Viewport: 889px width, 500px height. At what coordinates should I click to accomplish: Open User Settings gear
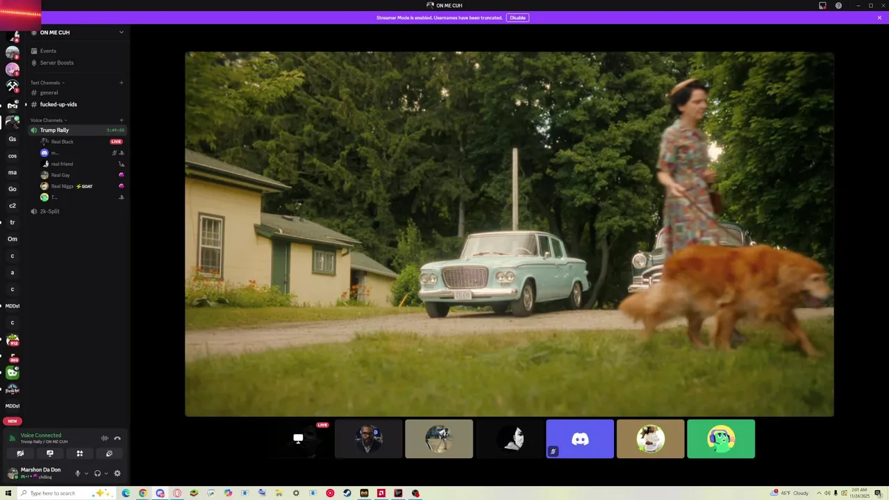point(117,474)
